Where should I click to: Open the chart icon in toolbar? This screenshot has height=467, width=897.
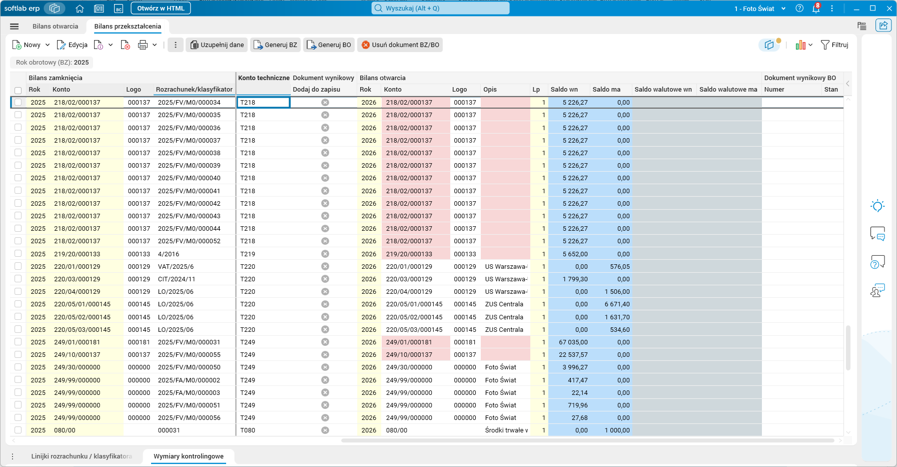point(800,45)
